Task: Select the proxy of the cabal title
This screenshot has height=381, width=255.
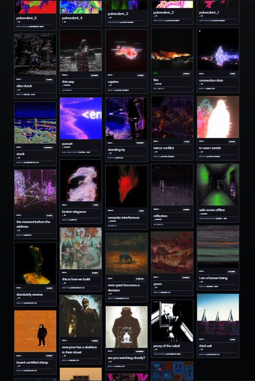Action: 166,346
